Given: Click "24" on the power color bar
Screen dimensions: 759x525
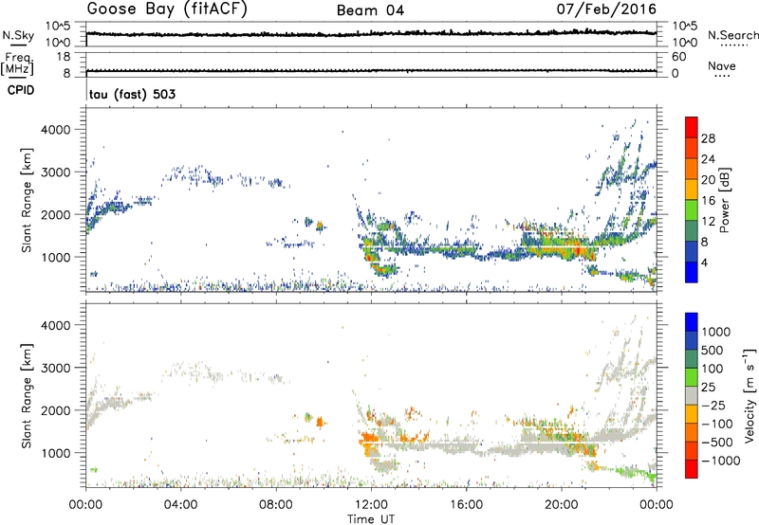Looking at the screenshot, I should click(x=708, y=159).
